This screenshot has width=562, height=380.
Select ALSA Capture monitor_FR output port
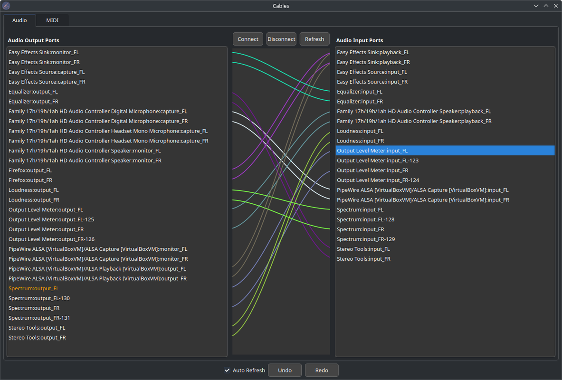point(117,259)
